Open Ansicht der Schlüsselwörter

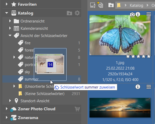point(44,36)
